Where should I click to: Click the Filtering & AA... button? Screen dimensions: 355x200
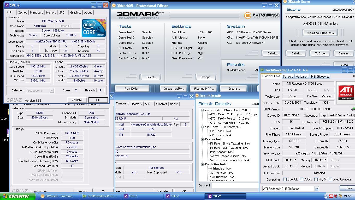(204, 89)
